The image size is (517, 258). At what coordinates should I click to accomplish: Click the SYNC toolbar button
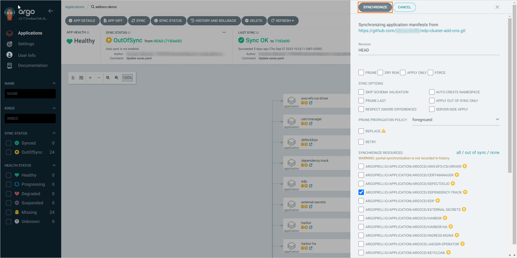[139, 21]
